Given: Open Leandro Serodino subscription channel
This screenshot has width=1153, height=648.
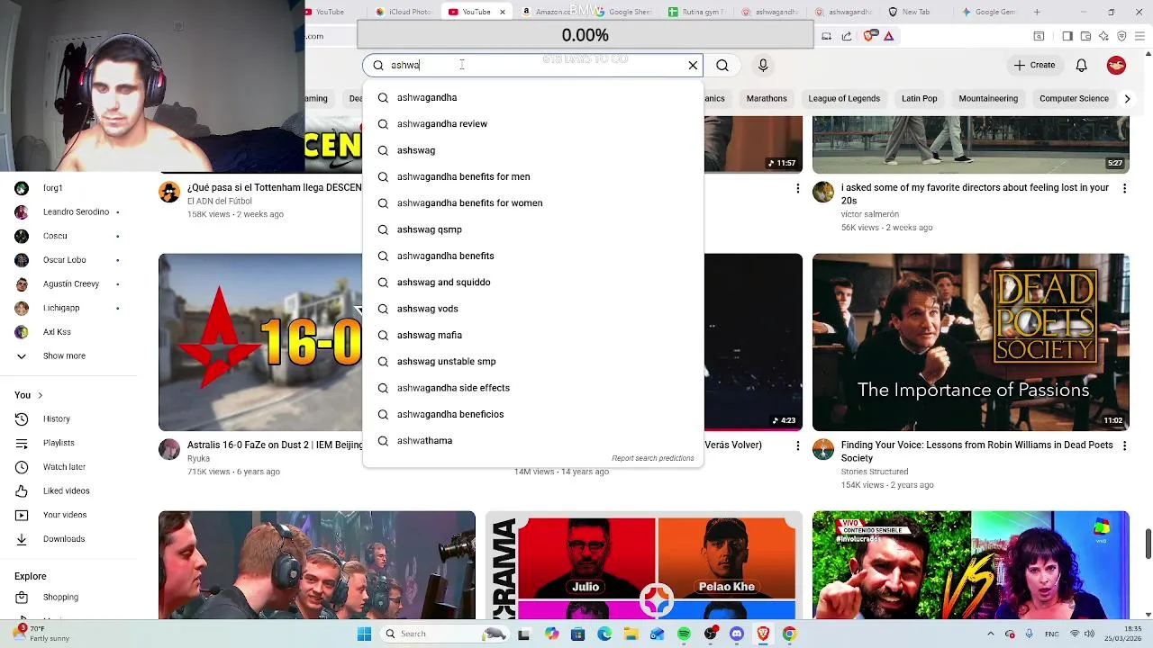Looking at the screenshot, I should coord(76,211).
